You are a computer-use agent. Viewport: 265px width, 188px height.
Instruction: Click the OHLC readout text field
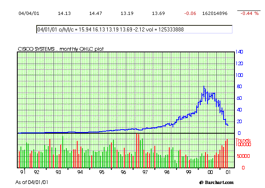click(134, 29)
